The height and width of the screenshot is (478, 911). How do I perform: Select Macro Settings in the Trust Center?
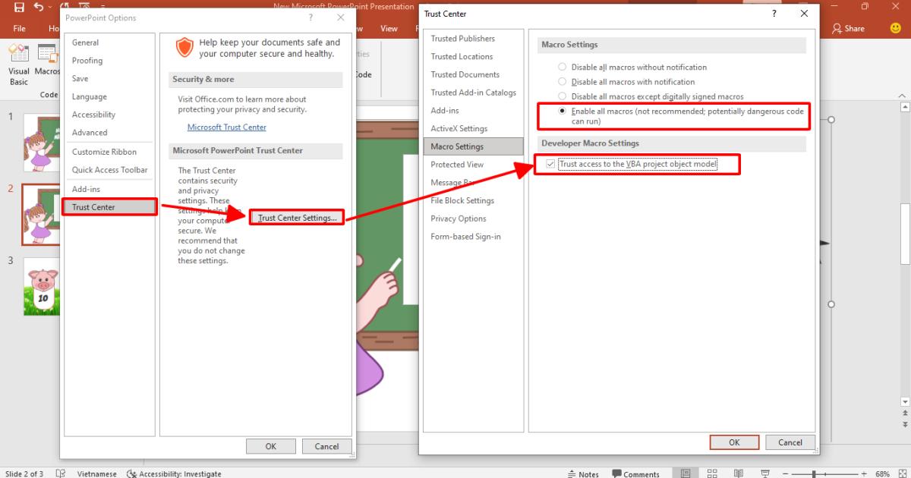pos(473,146)
